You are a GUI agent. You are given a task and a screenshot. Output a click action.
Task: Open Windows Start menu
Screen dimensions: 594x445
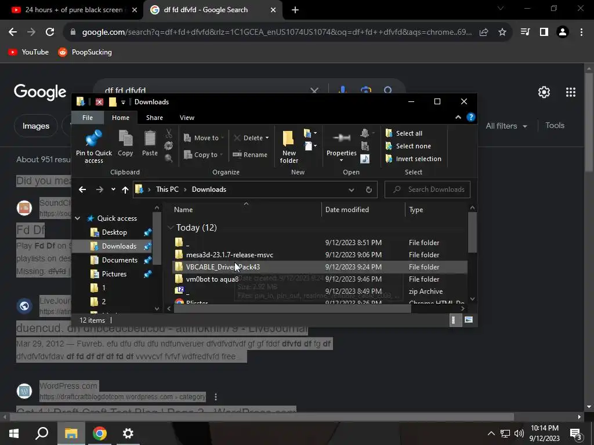pos(14,433)
